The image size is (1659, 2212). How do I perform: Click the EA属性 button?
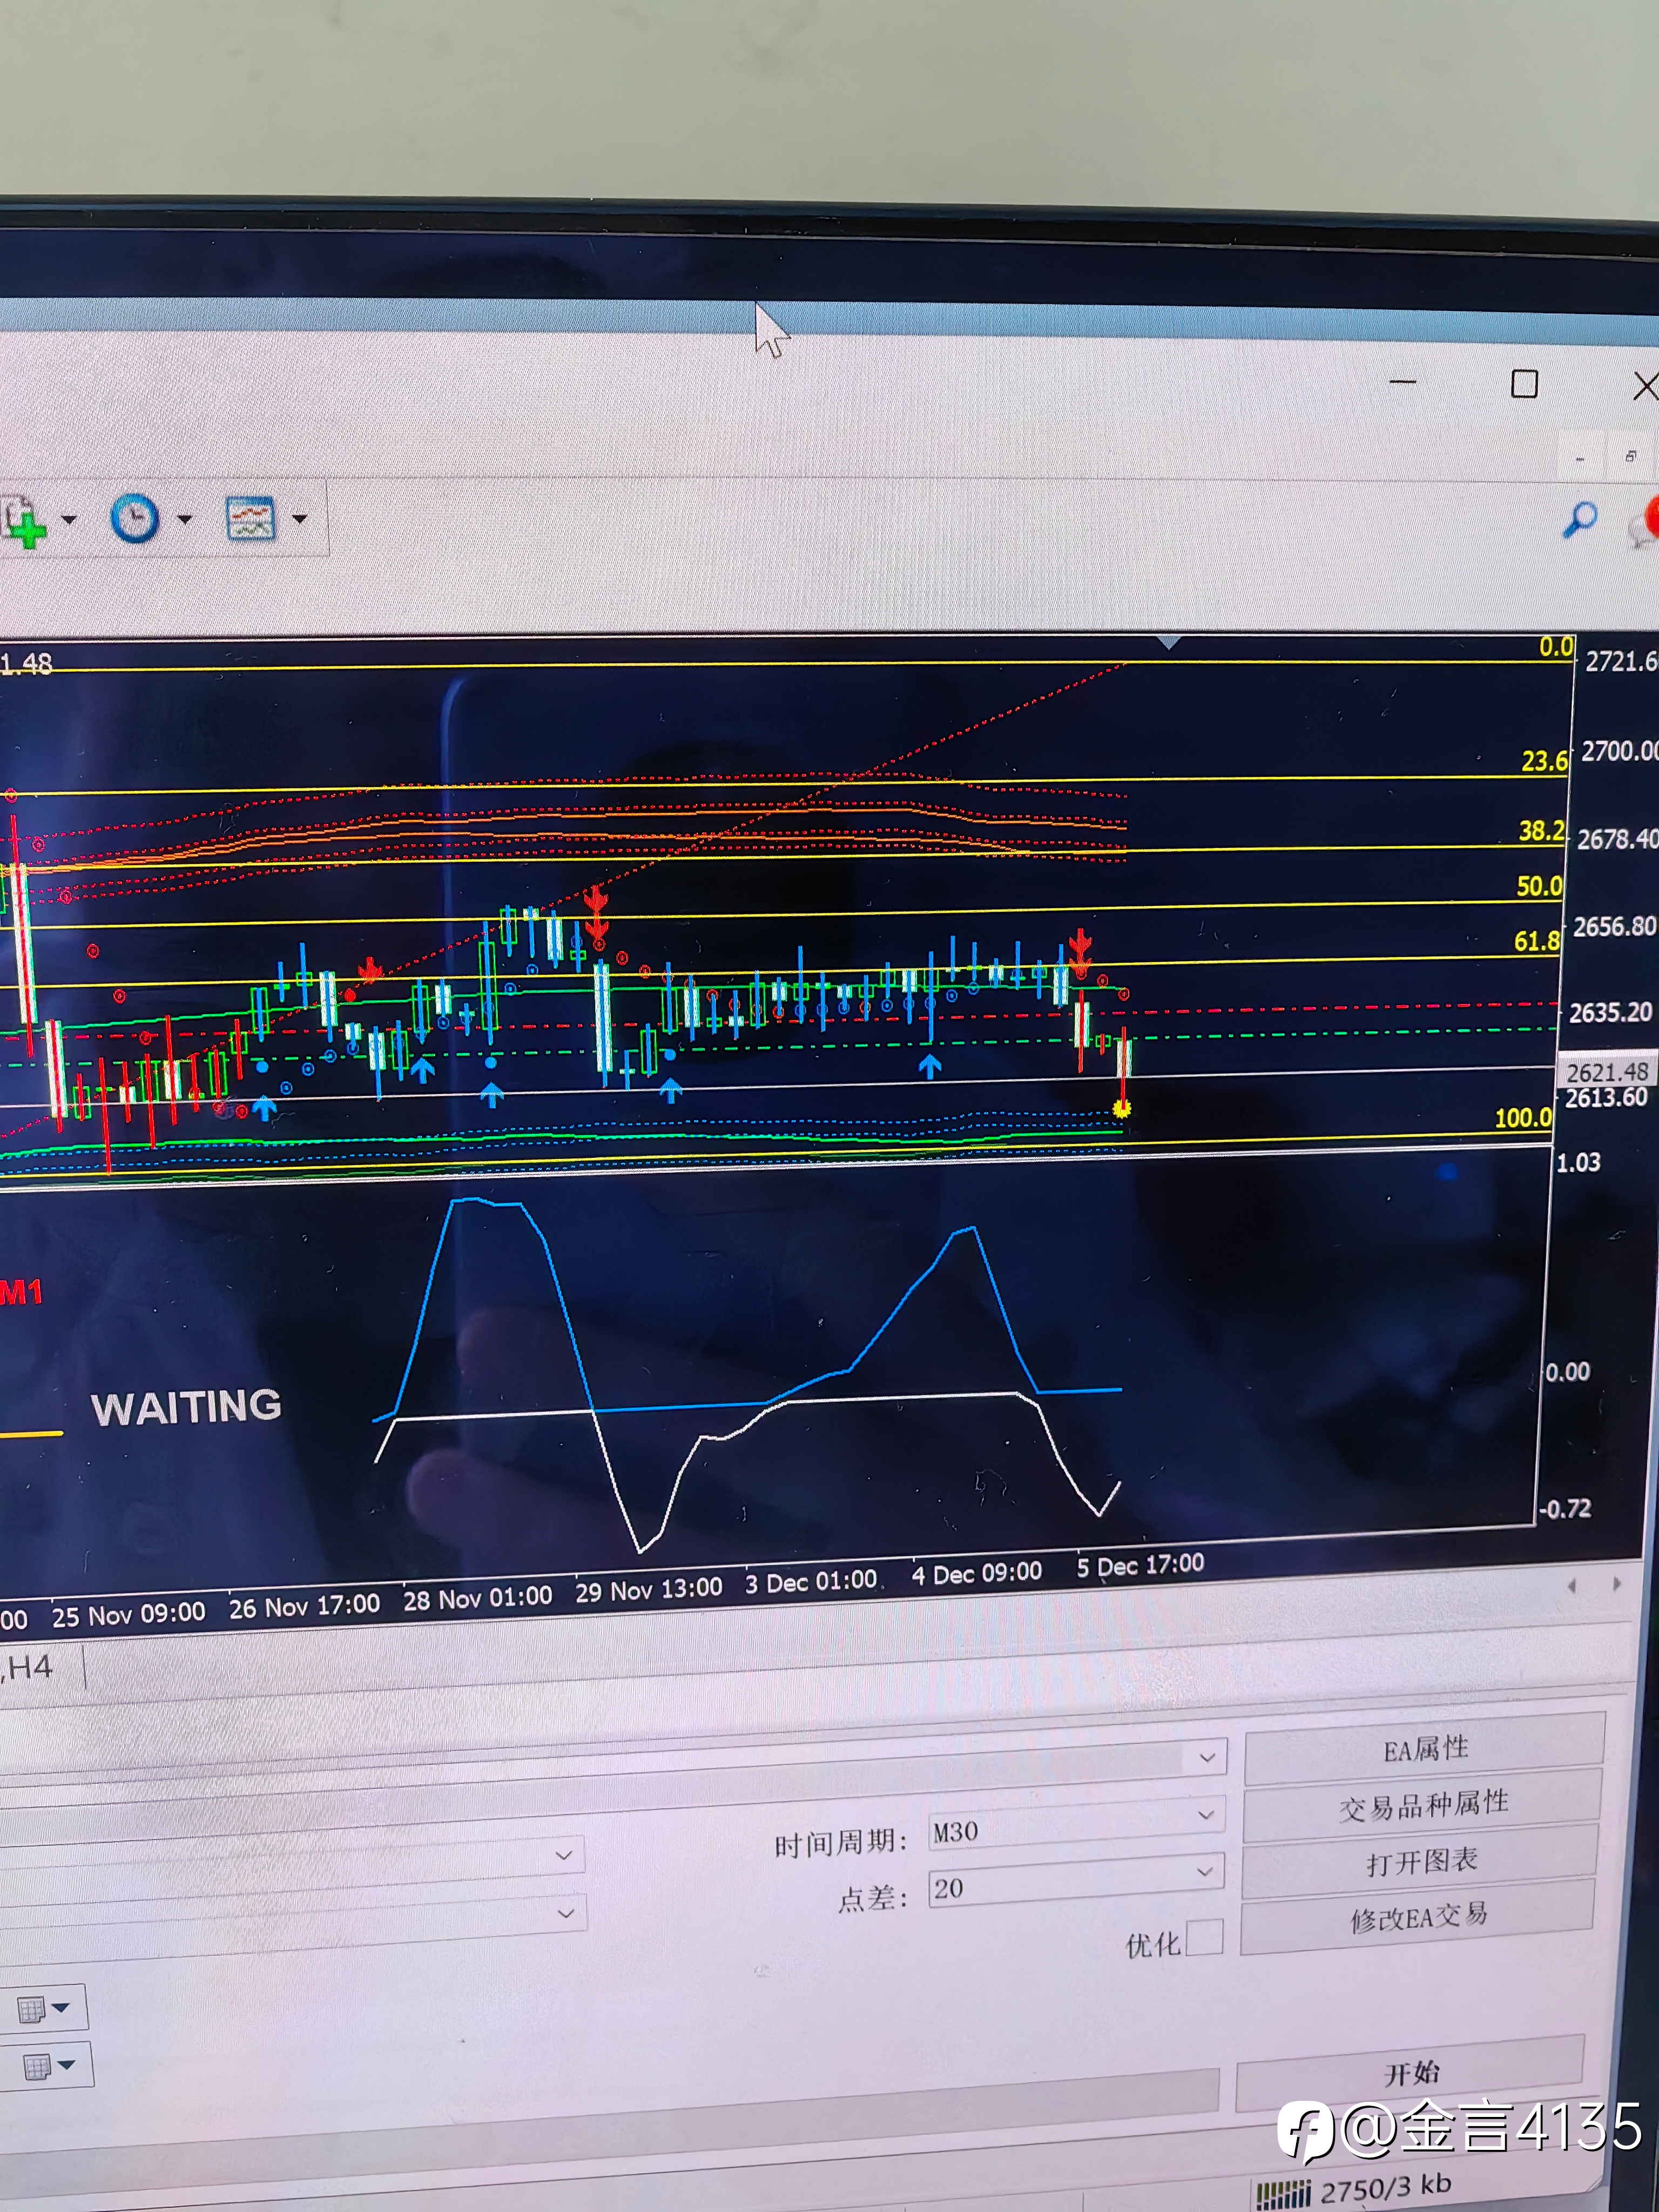1425,1749
